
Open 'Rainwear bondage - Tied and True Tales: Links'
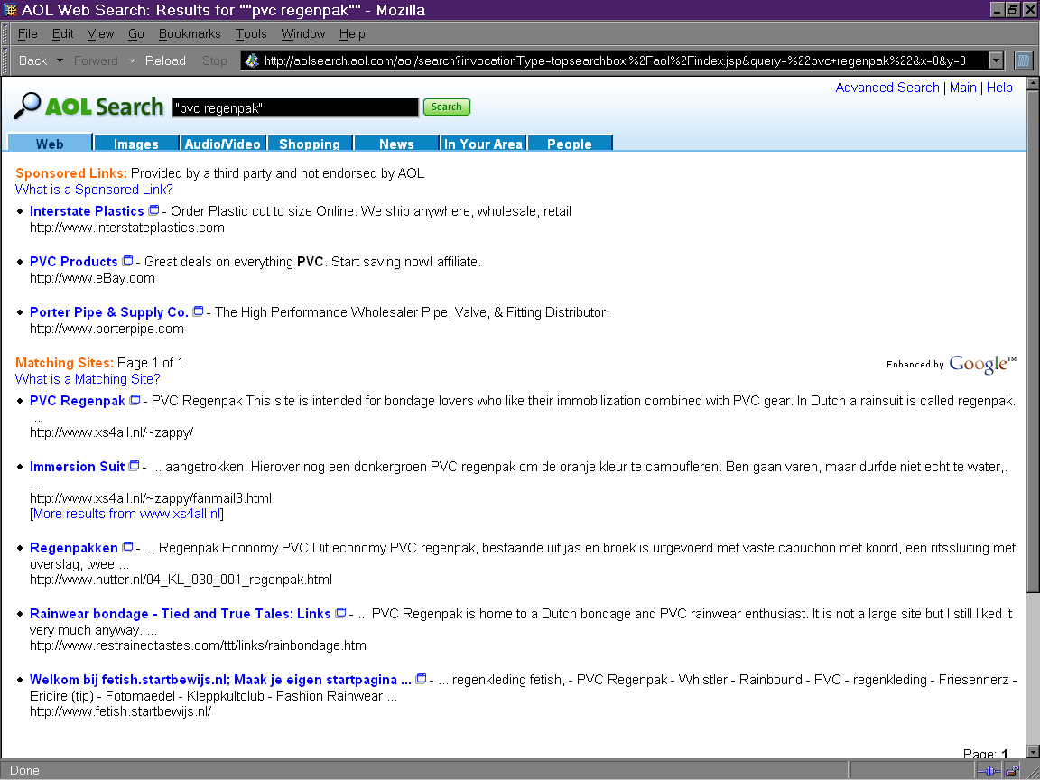(x=181, y=614)
